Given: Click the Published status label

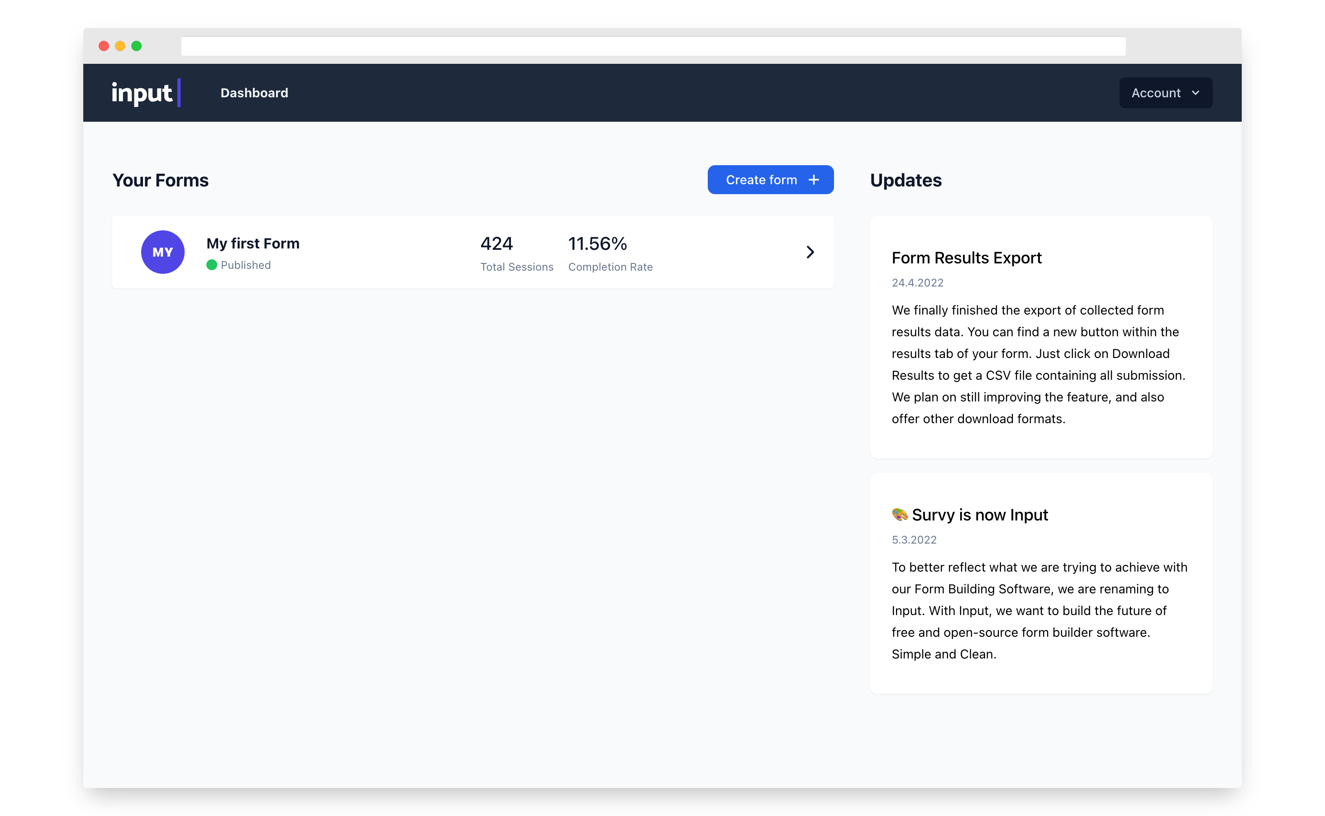Looking at the screenshot, I should 245,265.
